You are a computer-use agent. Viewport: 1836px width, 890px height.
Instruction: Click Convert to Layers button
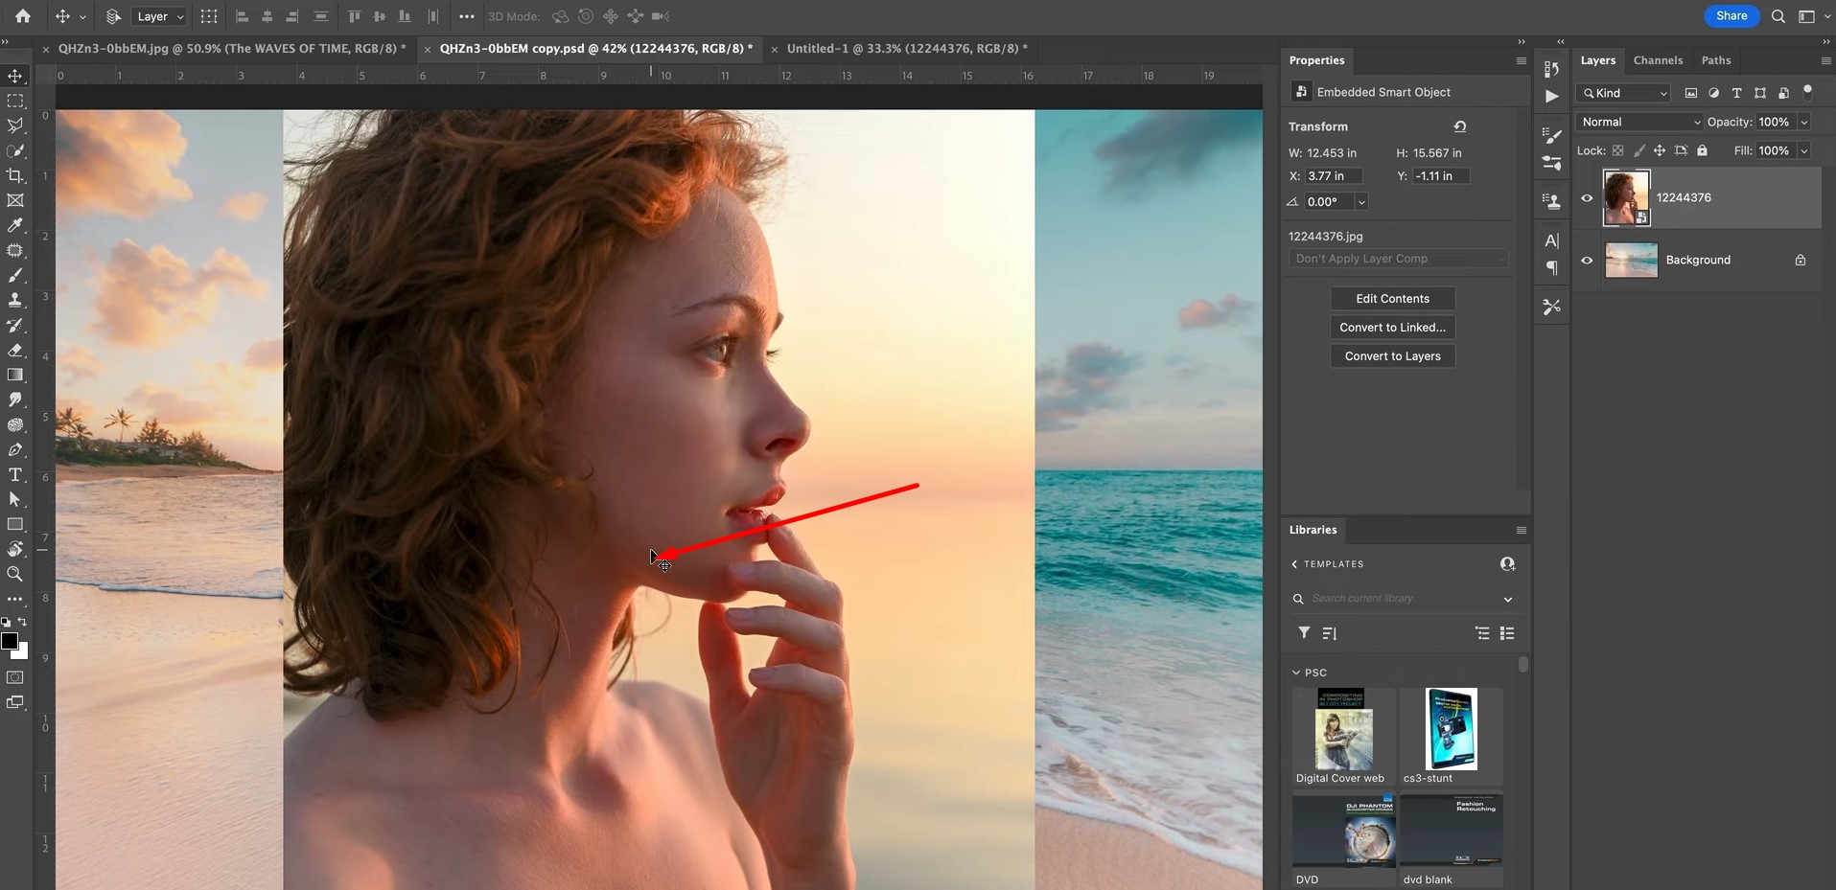1392,356
